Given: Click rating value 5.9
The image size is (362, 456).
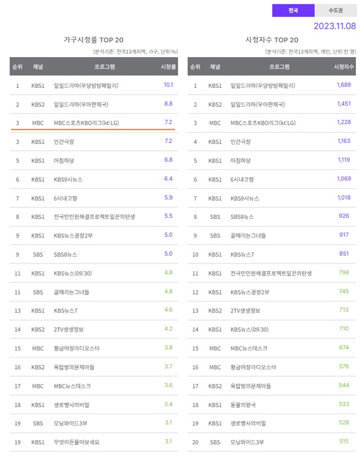Looking at the screenshot, I should [x=168, y=198].
